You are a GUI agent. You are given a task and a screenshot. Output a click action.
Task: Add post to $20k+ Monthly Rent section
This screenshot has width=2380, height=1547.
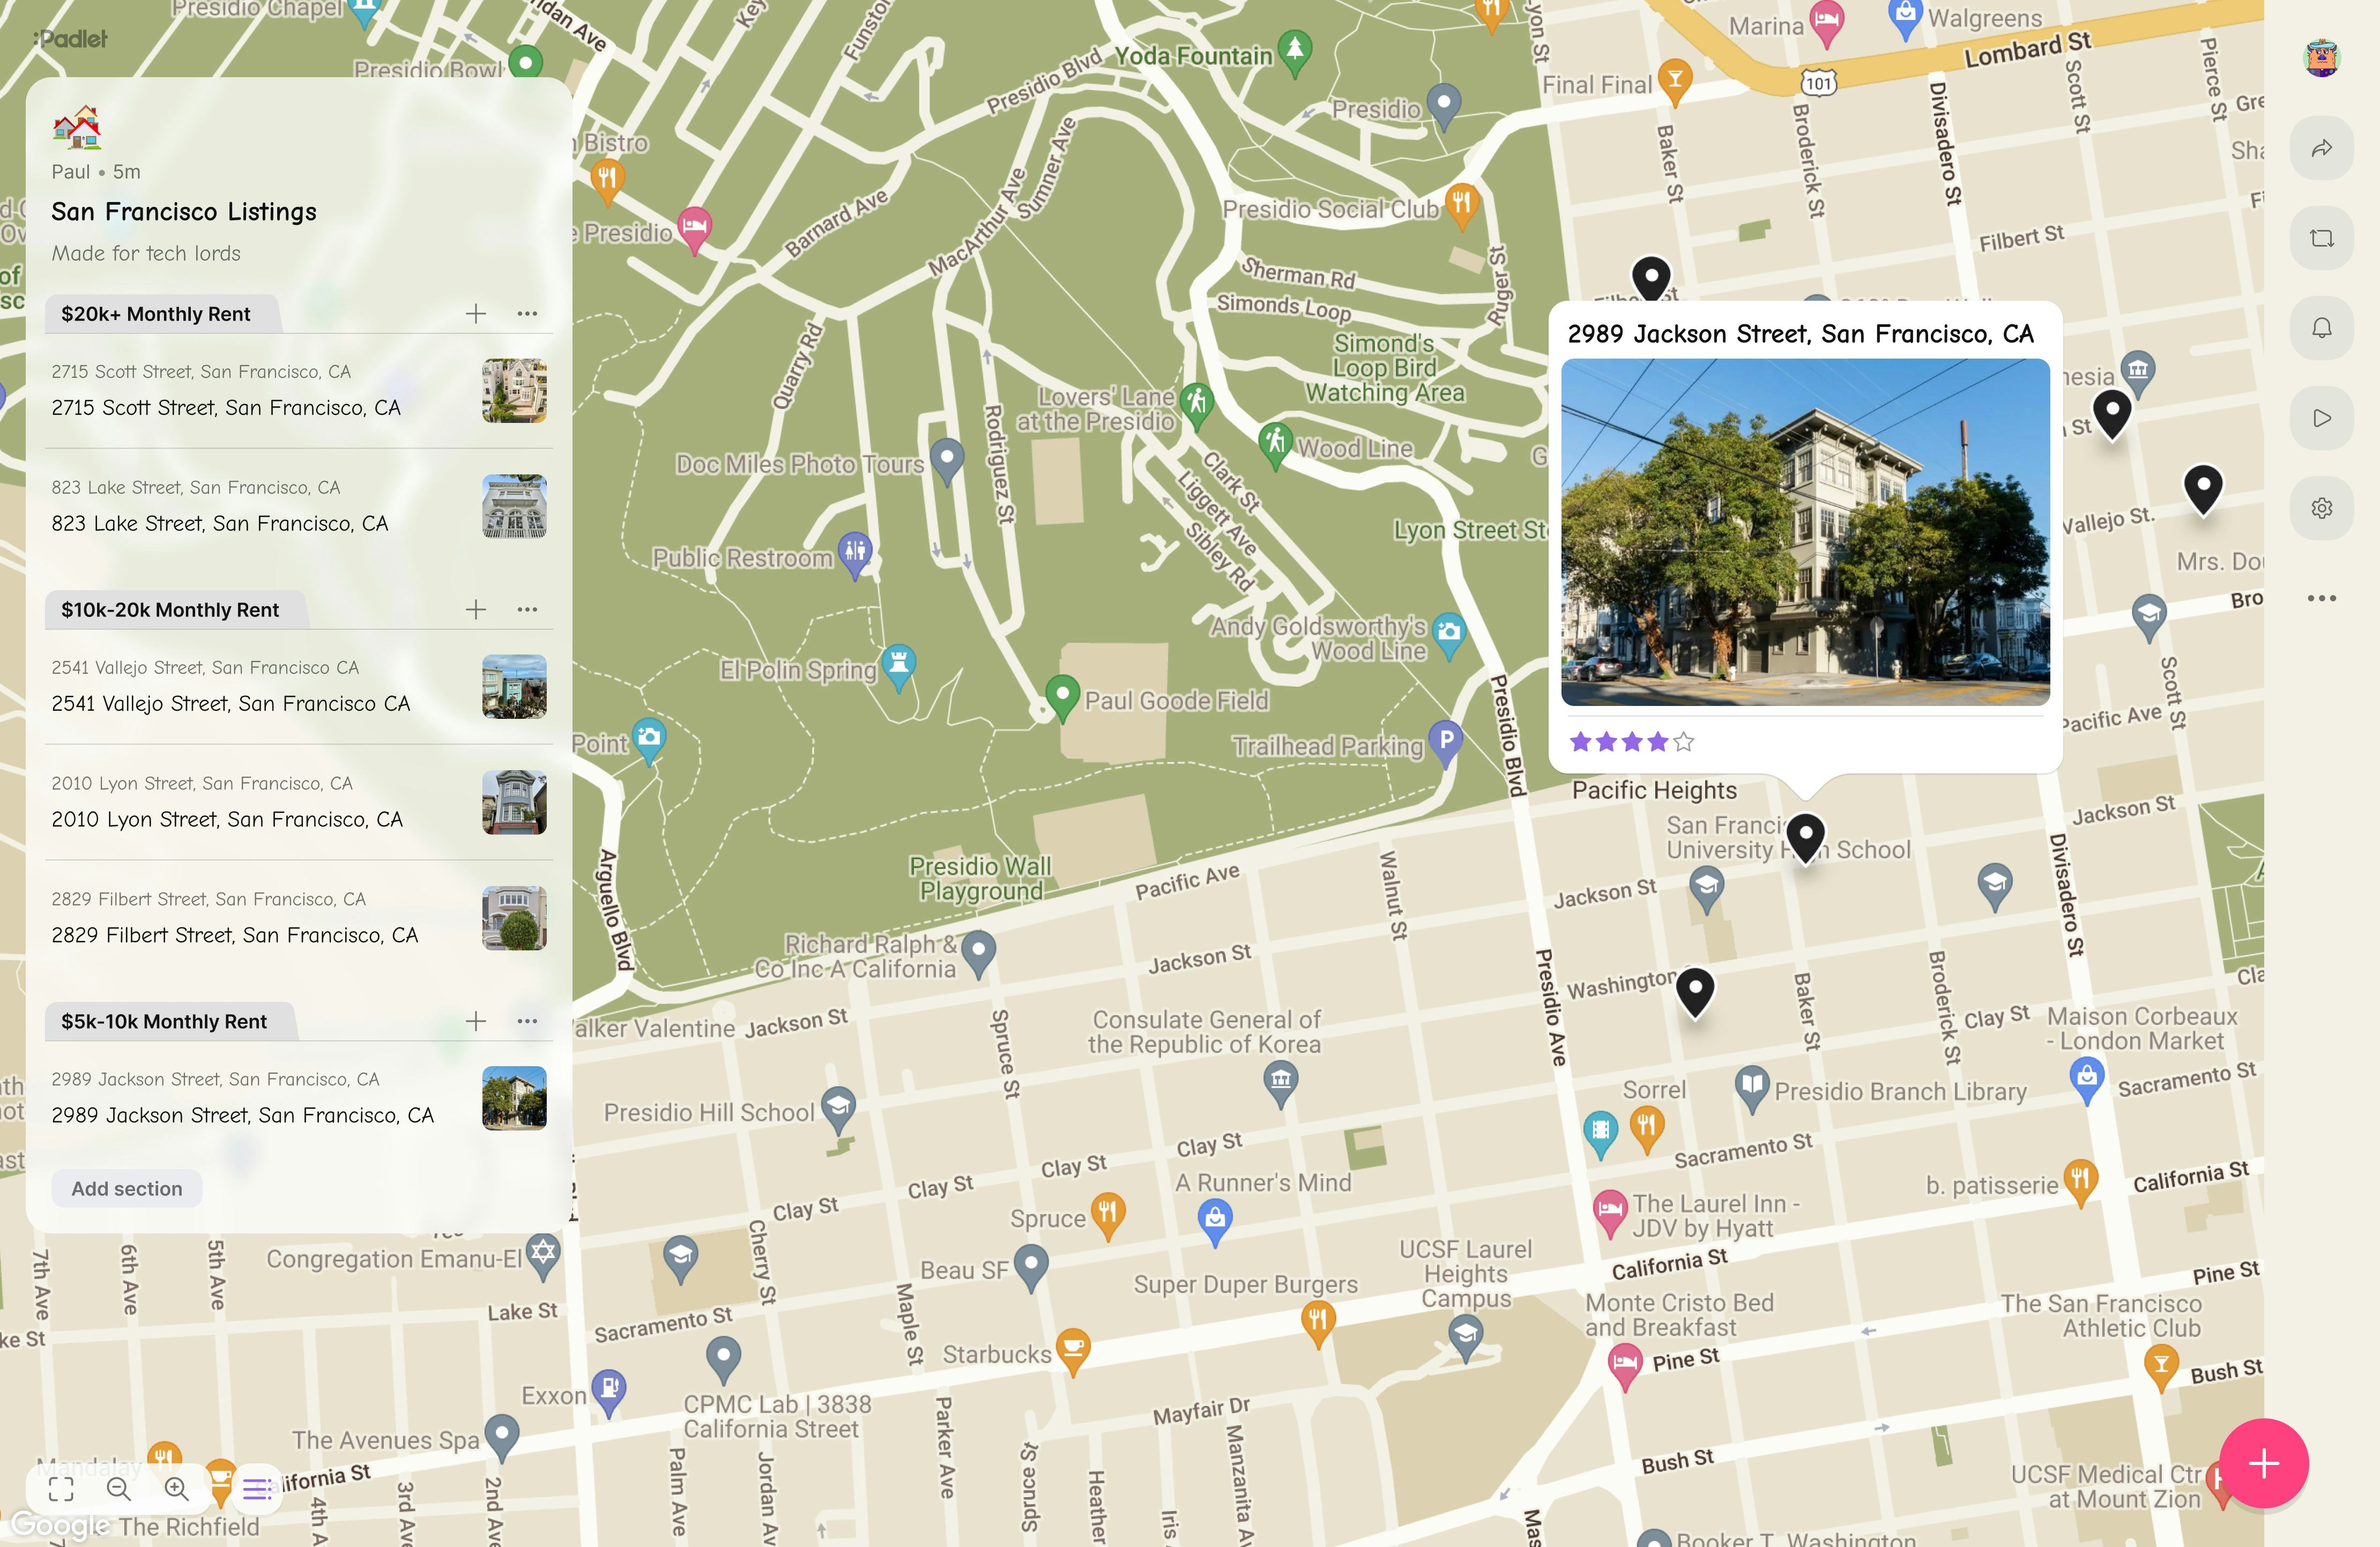click(476, 314)
